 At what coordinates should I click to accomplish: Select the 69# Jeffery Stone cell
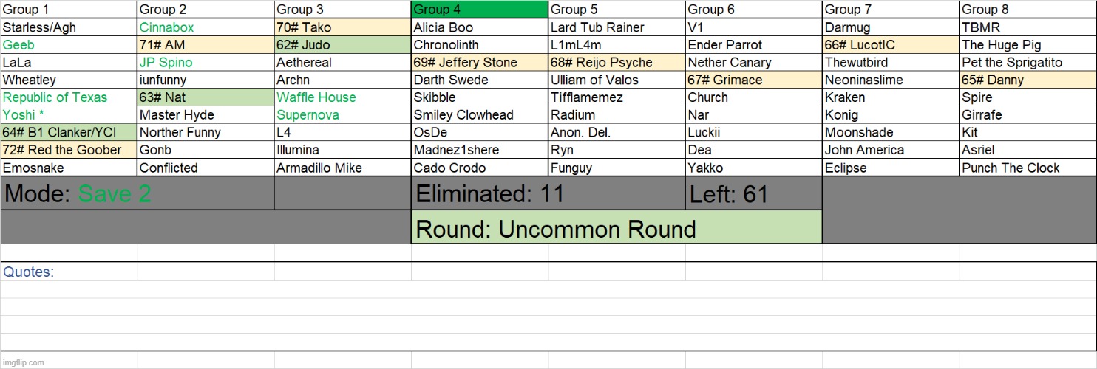click(480, 63)
